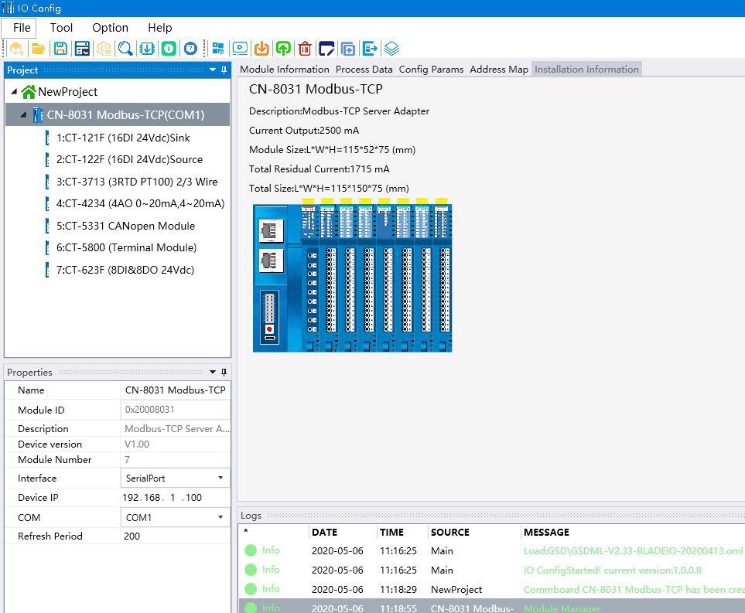Click the red trash delete icon

(x=305, y=49)
